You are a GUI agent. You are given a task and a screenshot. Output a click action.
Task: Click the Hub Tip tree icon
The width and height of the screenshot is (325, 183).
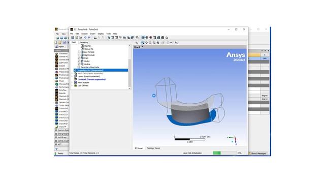click(x=82, y=46)
